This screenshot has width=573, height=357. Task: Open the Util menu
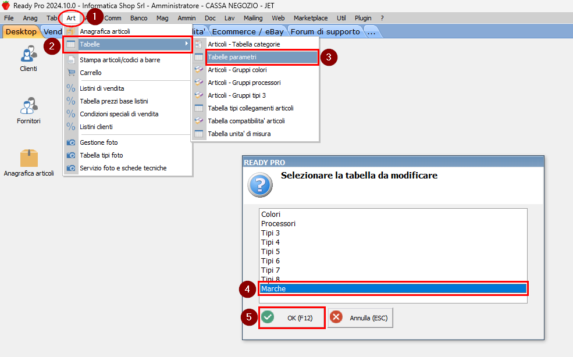(341, 18)
